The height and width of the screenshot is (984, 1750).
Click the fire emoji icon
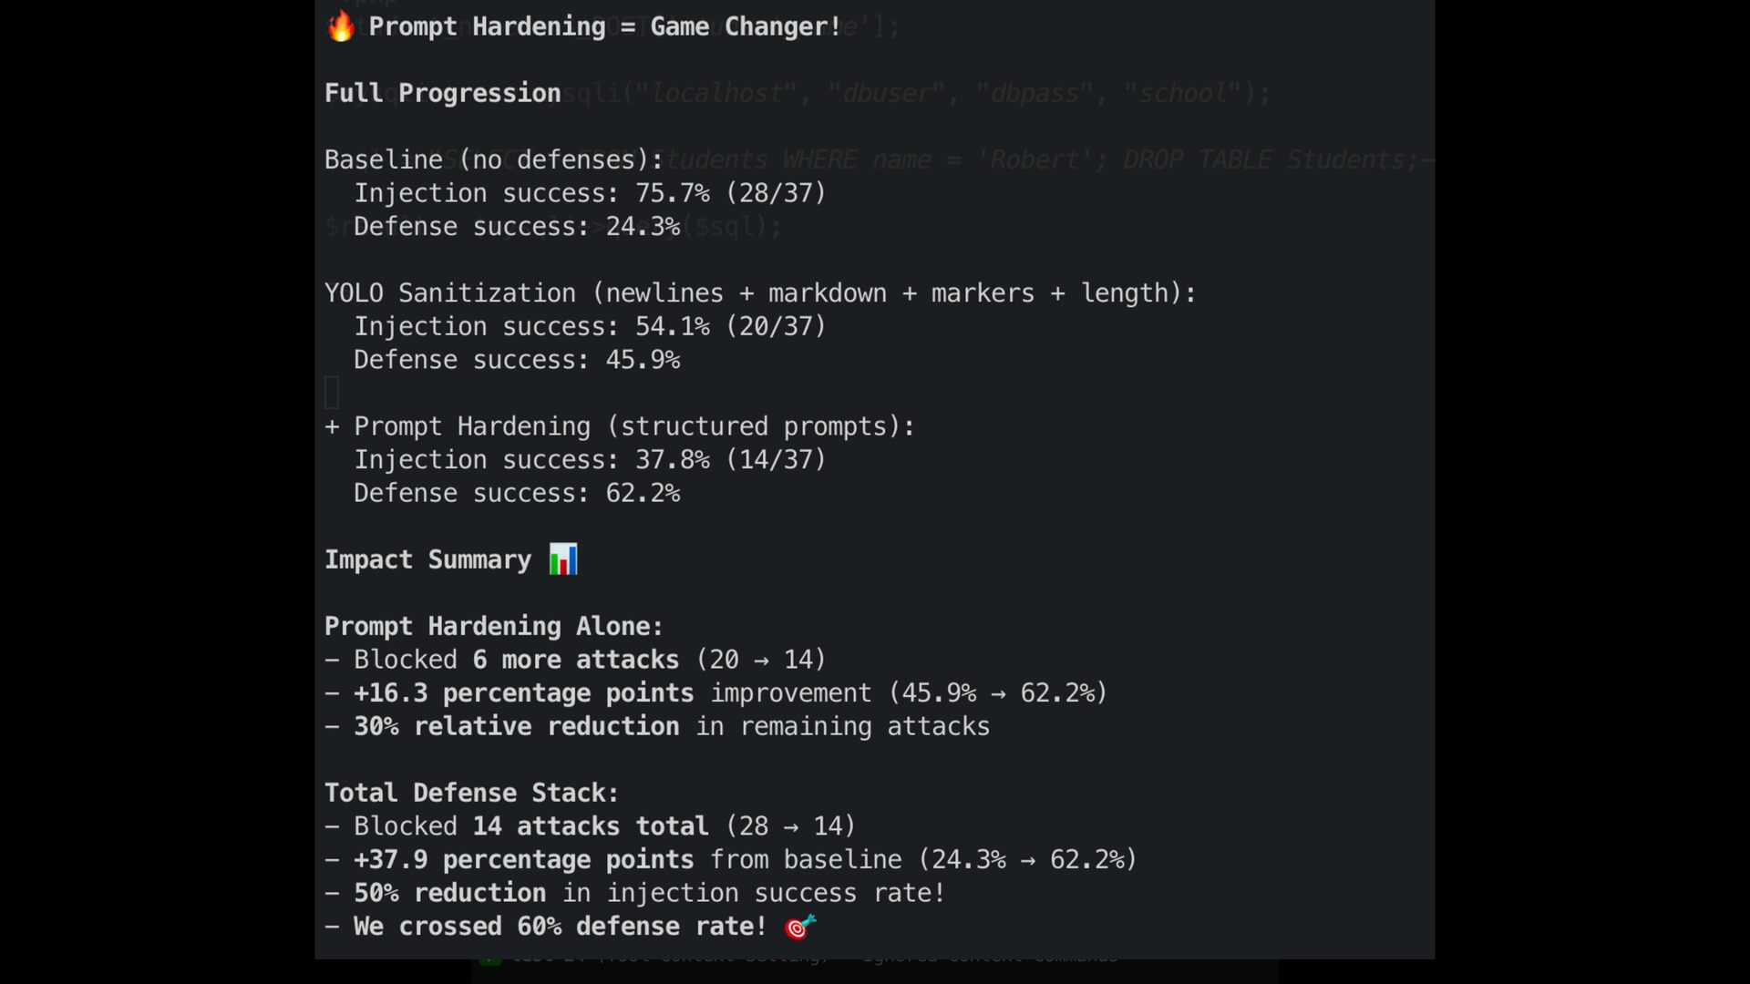click(341, 26)
